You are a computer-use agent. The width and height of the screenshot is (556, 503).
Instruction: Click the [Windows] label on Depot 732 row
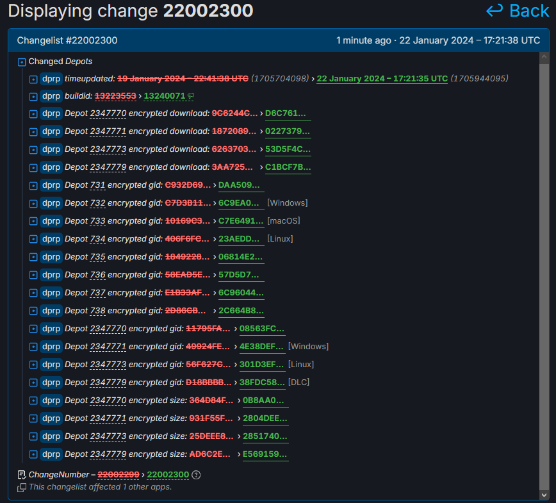pos(288,203)
